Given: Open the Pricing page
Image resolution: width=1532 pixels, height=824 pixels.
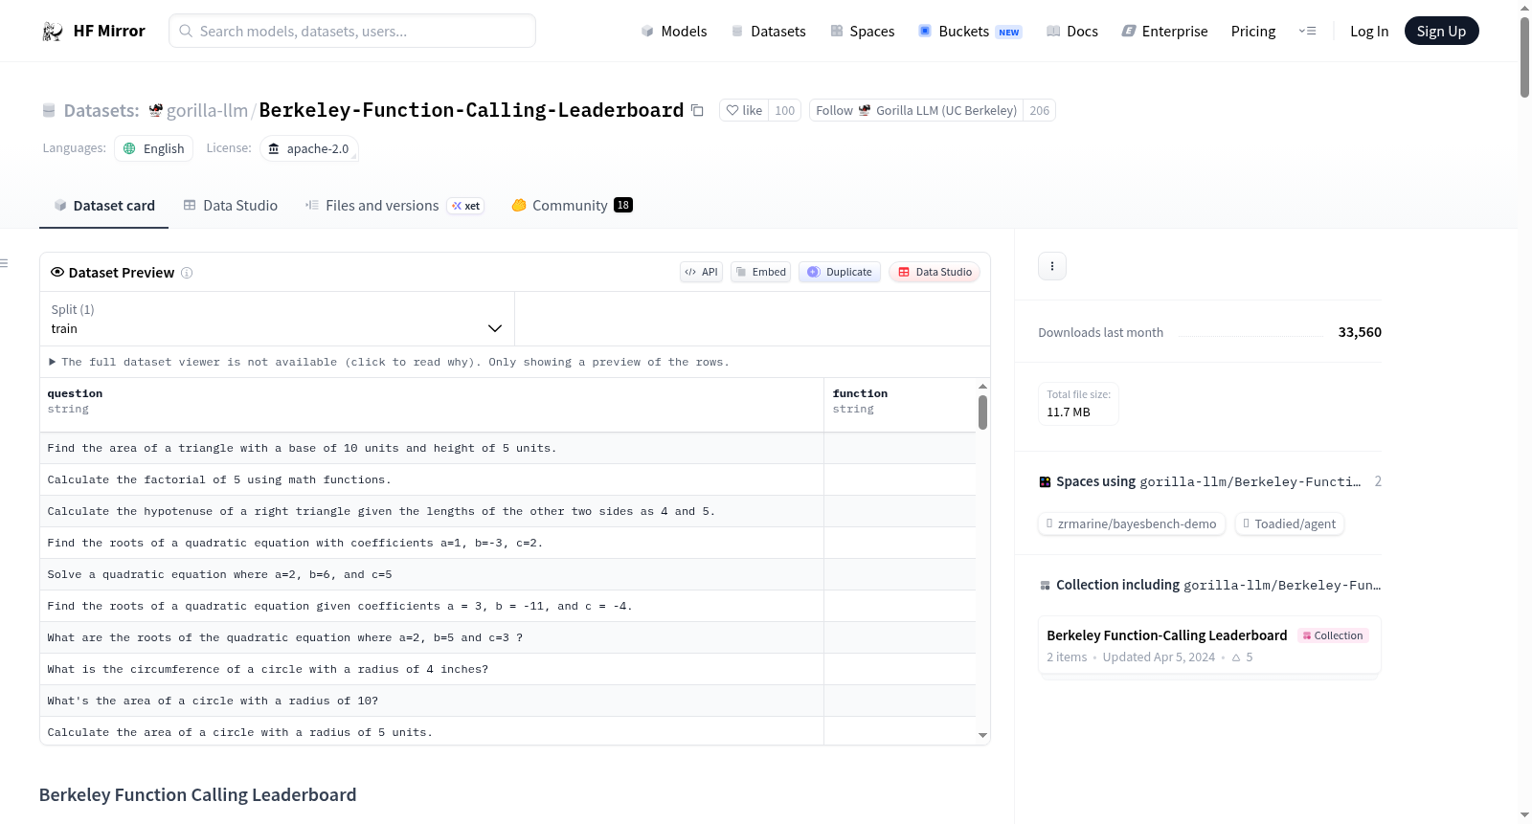Looking at the screenshot, I should pyautogui.click(x=1253, y=32).
